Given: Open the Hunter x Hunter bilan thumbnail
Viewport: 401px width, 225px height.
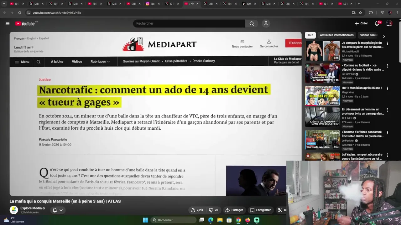Looking at the screenshot, I should pos(323,96).
